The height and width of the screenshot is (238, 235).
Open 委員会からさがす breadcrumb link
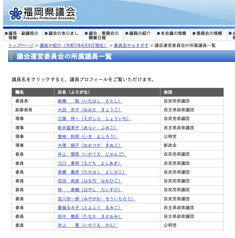click(x=131, y=45)
